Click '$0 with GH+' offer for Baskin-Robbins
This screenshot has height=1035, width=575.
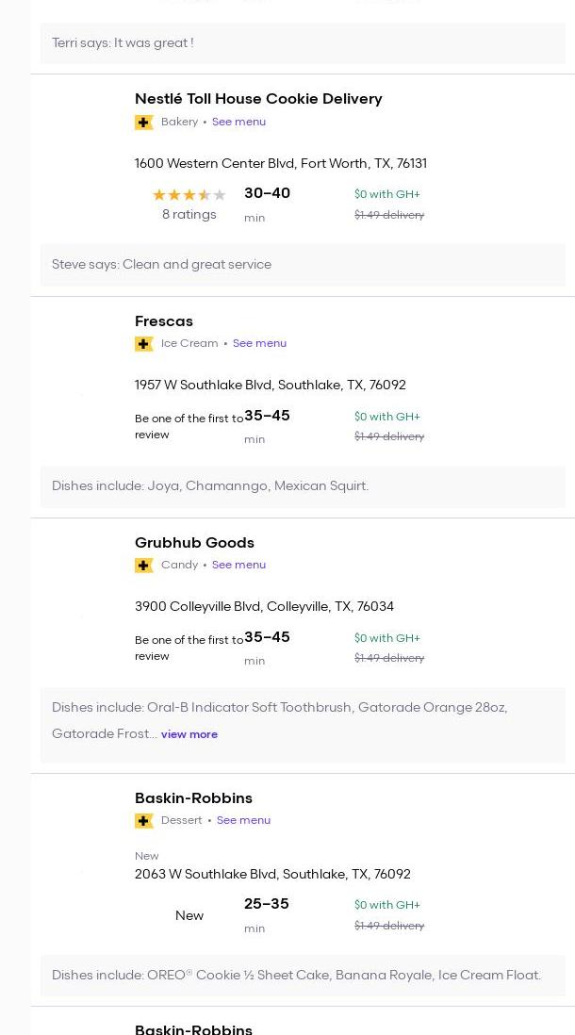386,906
